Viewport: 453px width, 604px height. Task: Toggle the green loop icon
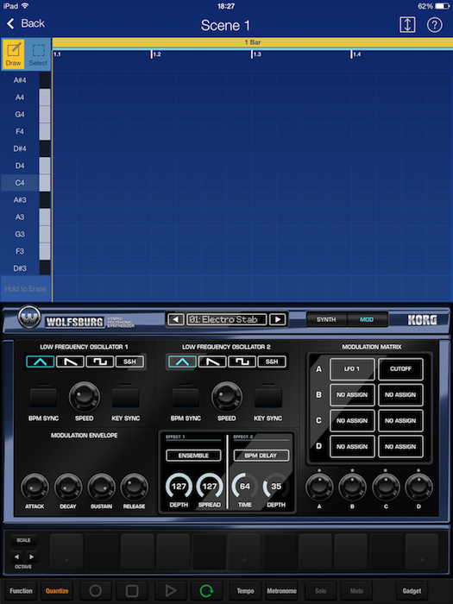coord(206,591)
